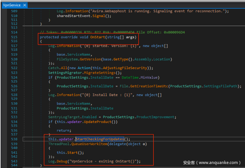
Task: Switch to the VpnService tab
Action: (x=11, y=5)
